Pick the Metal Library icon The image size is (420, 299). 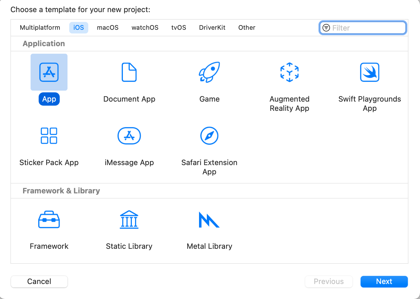pos(209,219)
